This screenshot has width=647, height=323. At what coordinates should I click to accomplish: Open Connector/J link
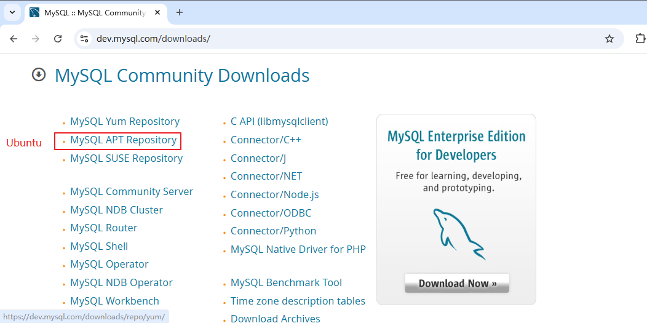(x=258, y=158)
